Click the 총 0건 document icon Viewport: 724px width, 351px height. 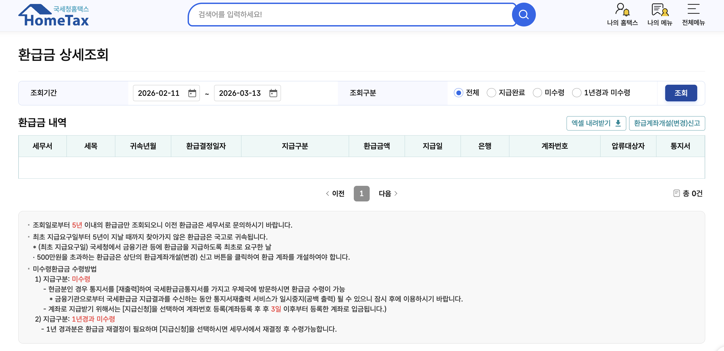point(677,193)
